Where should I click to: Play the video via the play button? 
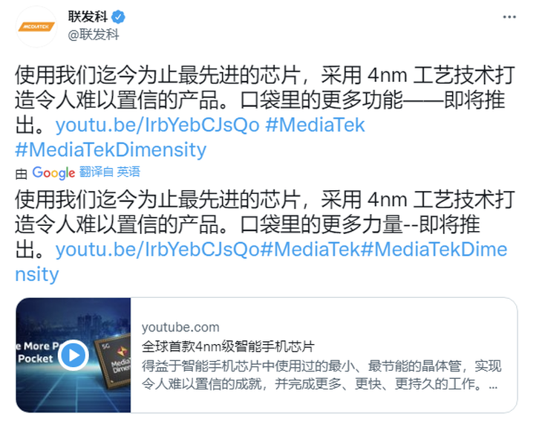pyautogui.click(x=74, y=355)
